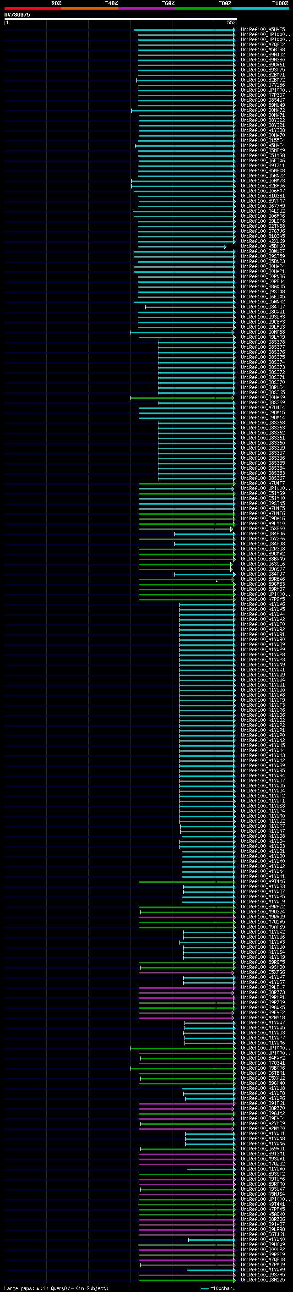The image size is (293, 1292).
Task: Select hit label UniRef100_B9R6X6
Action: pyautogui.click(x=263, y=579)
